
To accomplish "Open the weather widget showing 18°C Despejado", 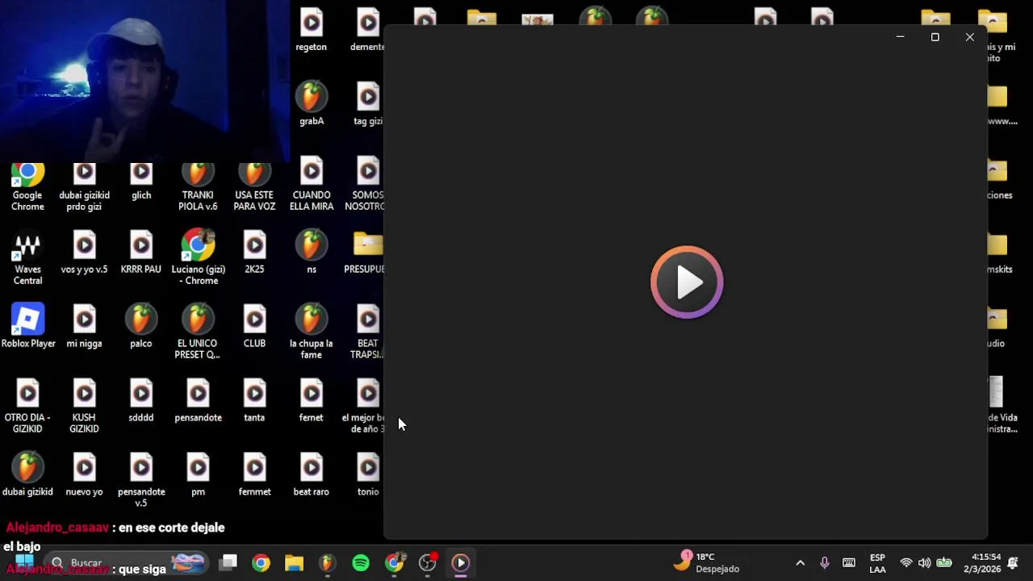I will pos(707,562).
